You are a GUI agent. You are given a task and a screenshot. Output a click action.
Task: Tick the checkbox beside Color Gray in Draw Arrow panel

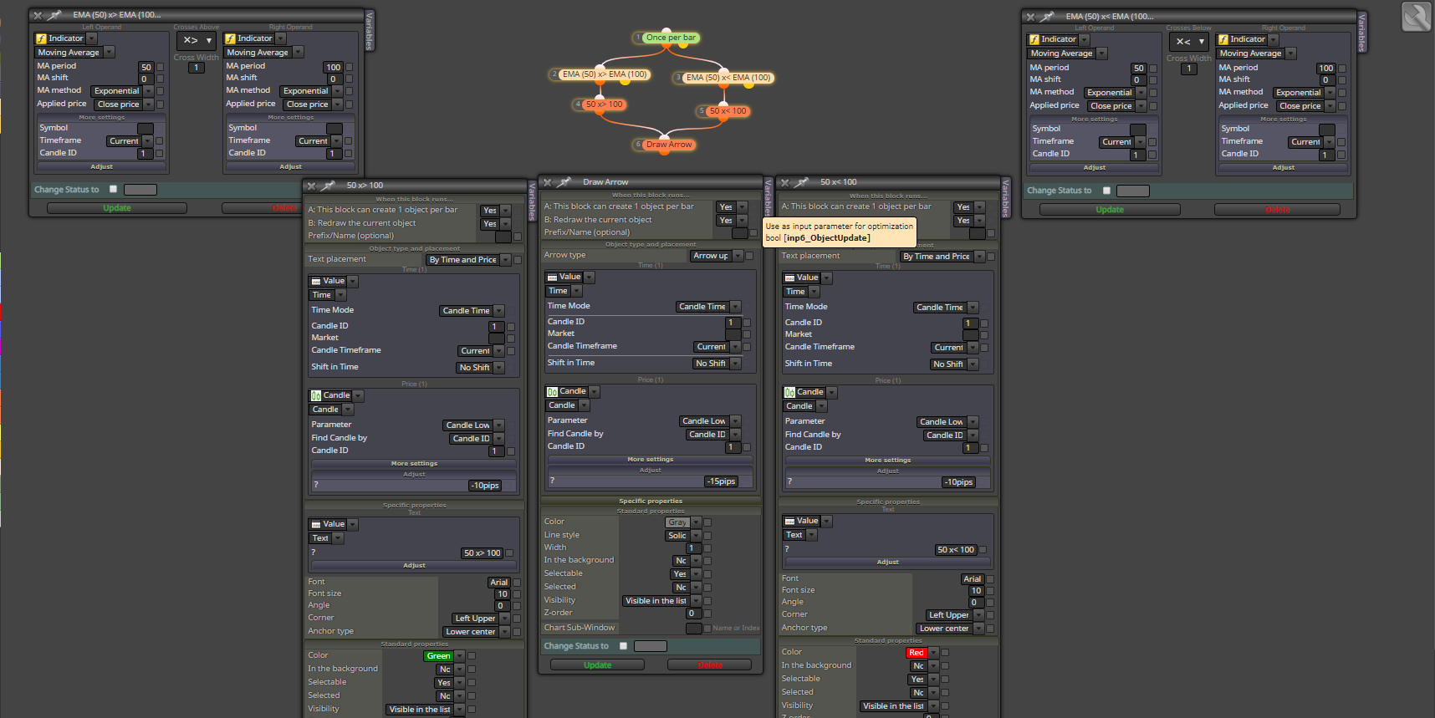pyautogui.click(x=707, y=522)
